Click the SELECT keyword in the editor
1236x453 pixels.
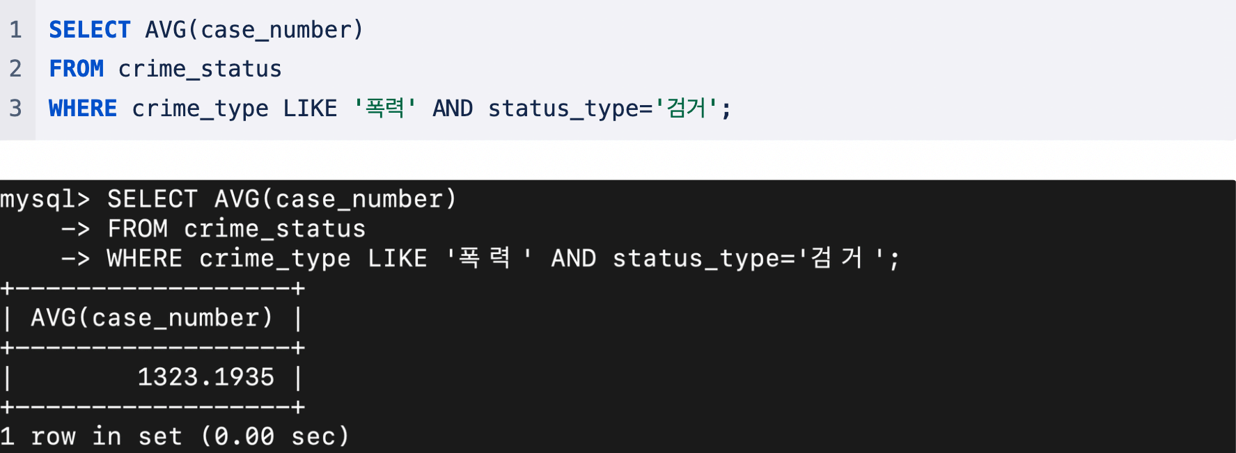pyautogui.click(x=90, y=30)
